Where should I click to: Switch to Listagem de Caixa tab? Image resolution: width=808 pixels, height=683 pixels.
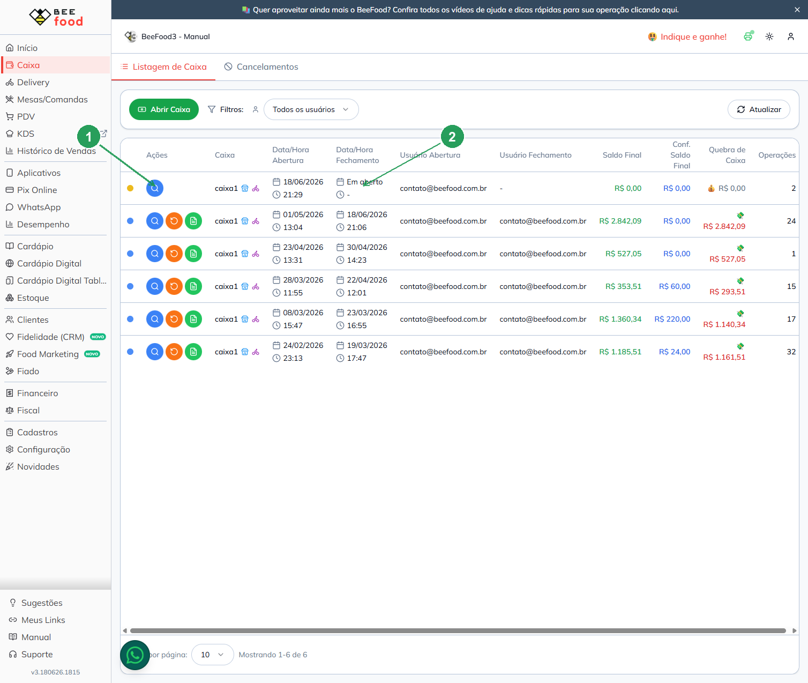[163, 67]
